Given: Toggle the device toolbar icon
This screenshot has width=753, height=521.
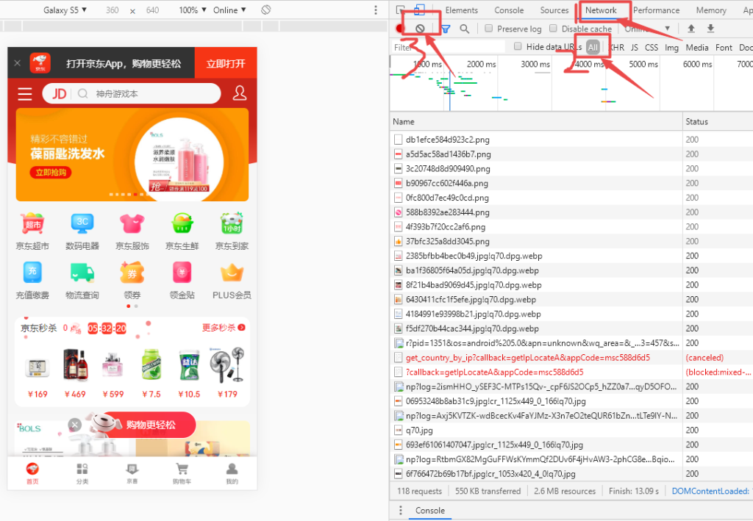Looking at the screenshot, I should click(419, 10).
